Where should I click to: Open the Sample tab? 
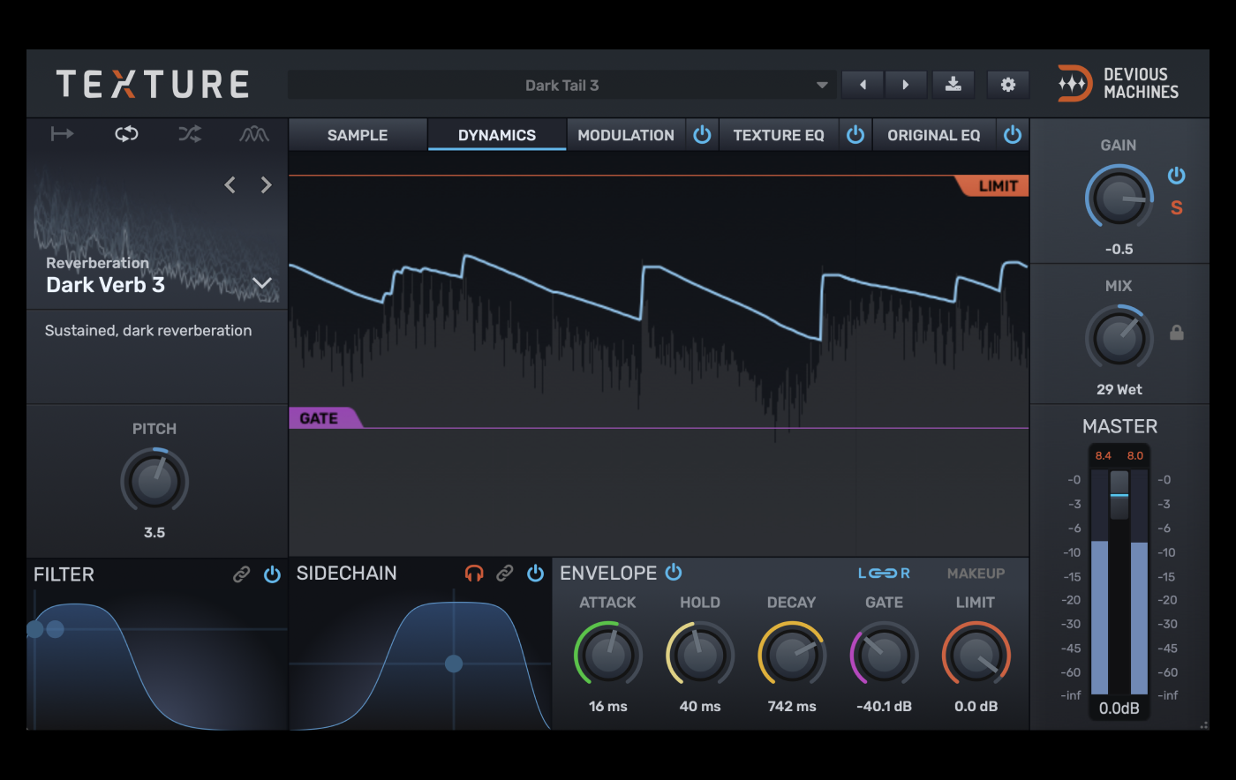(x=358, y=135)
